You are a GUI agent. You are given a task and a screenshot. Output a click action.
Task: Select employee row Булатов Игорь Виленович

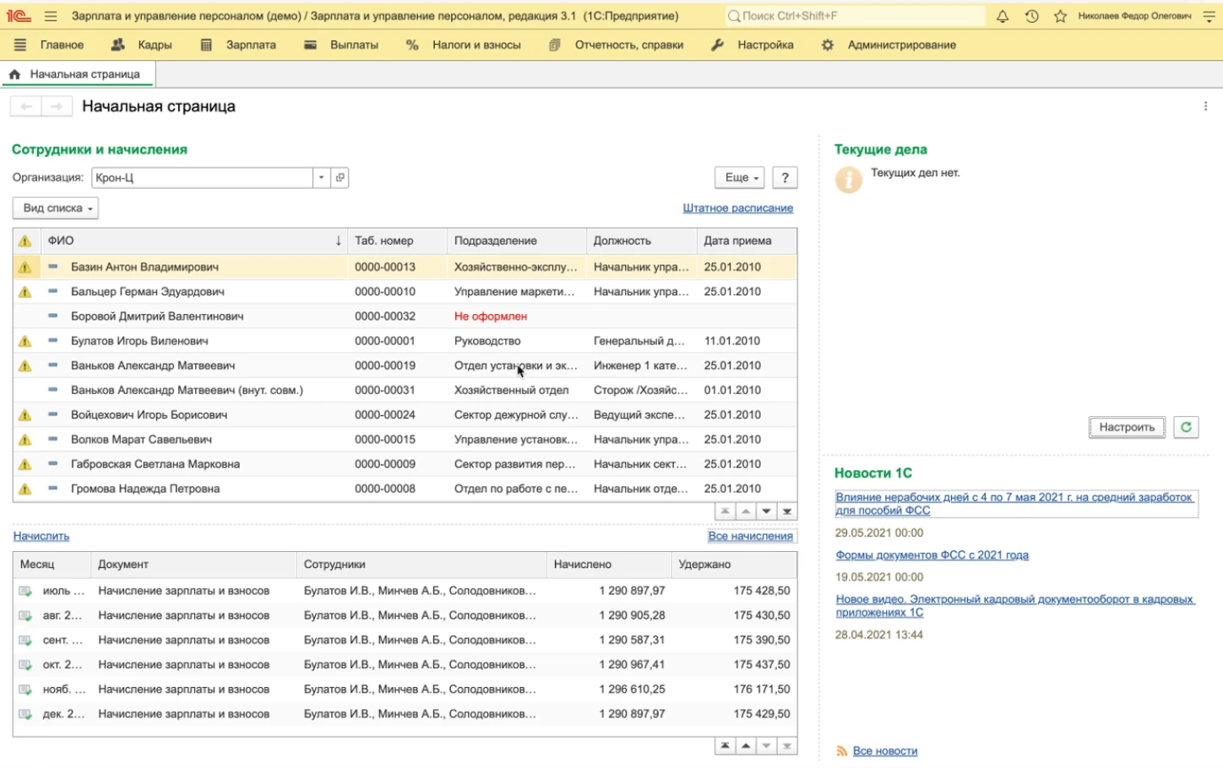[139, 341]
